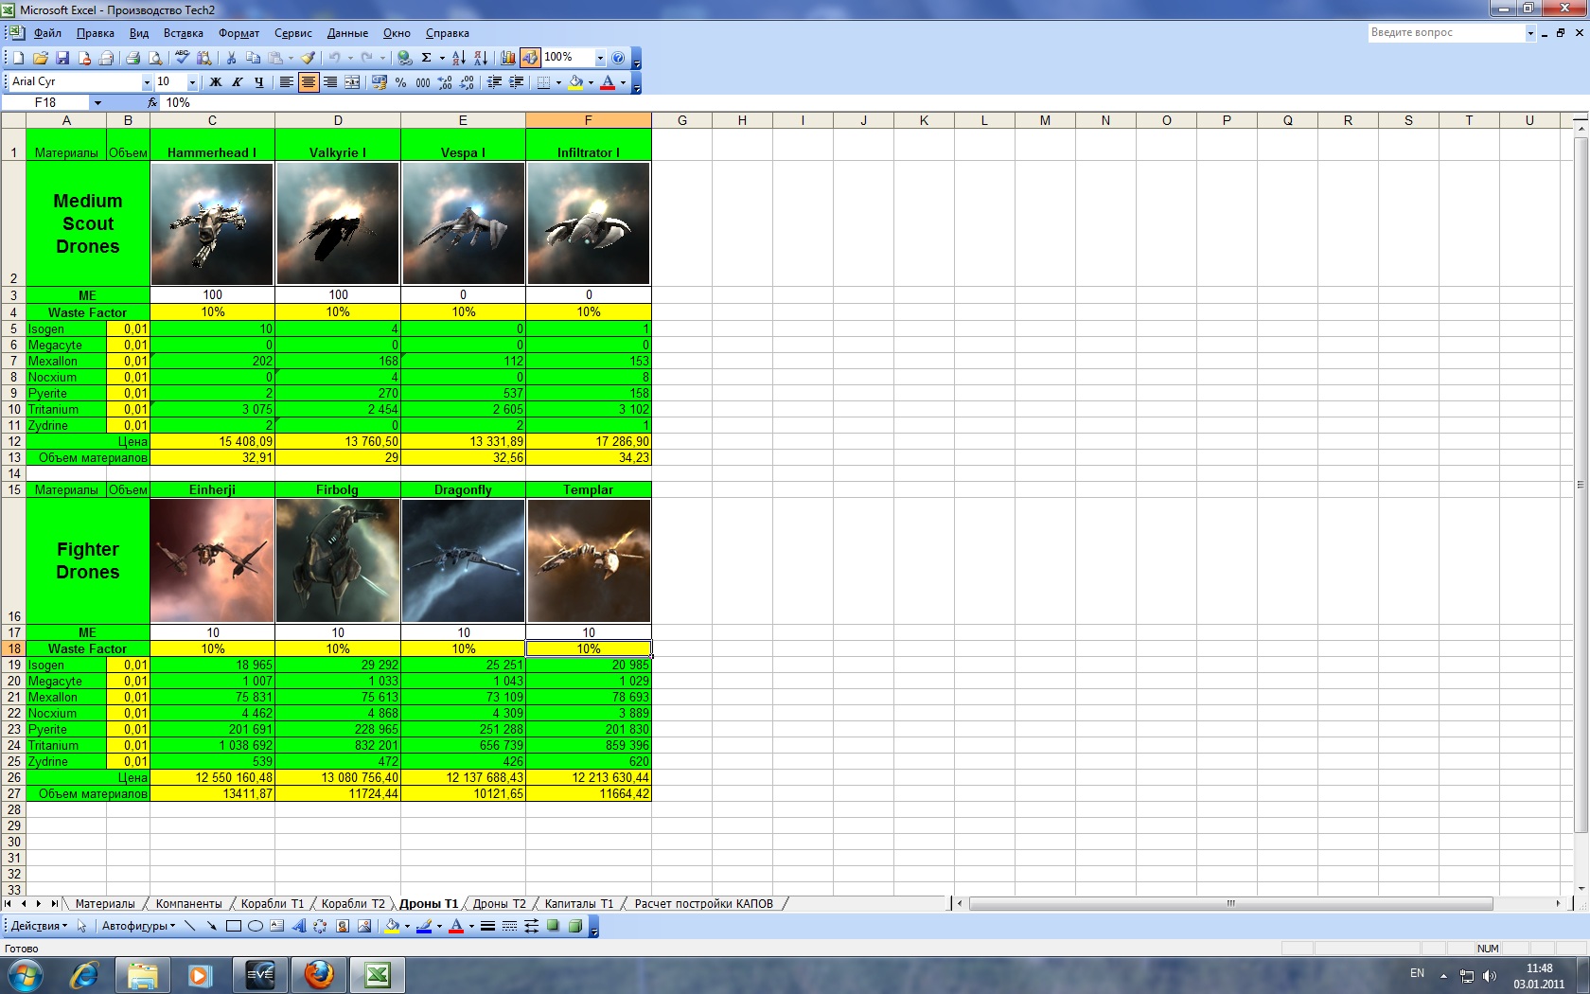Open the borders style dropdown arrow
1590x994 pixels.
click(x=558, y=82)
